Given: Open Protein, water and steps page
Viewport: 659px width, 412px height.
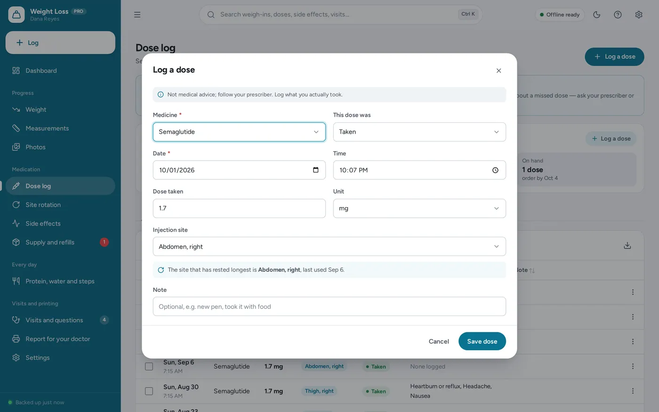Looking at the screenshot, I should click(x=60, y=281).
